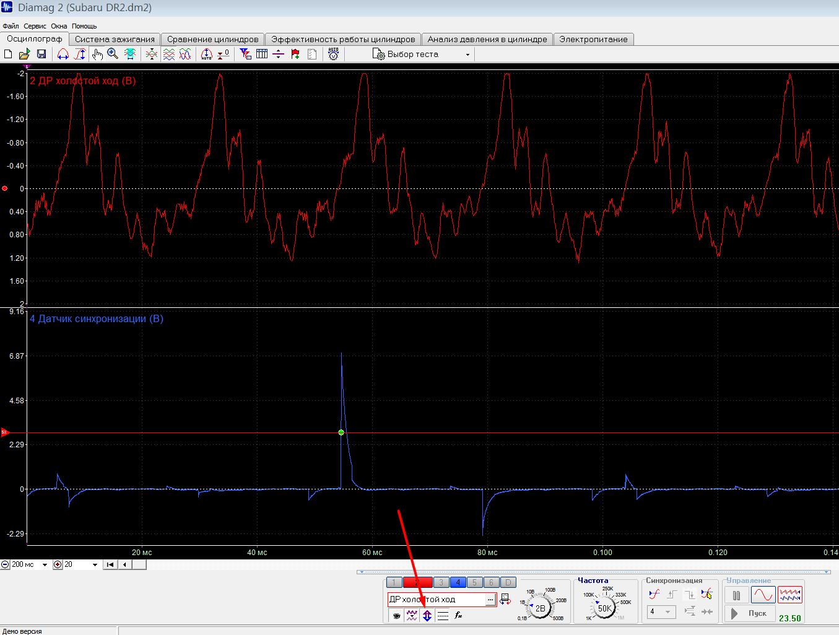Switch to Система зажигания tab
The image size is (839, 635).
point(115,39)
